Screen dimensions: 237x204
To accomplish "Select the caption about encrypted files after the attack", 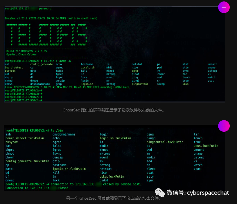I will click(114, 198).
